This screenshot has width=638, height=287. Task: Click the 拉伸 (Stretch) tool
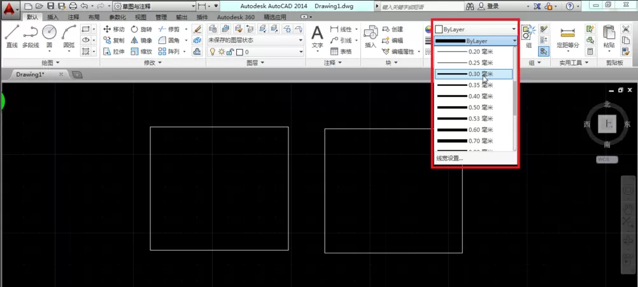pyautogui.click(x=113, y=51)
